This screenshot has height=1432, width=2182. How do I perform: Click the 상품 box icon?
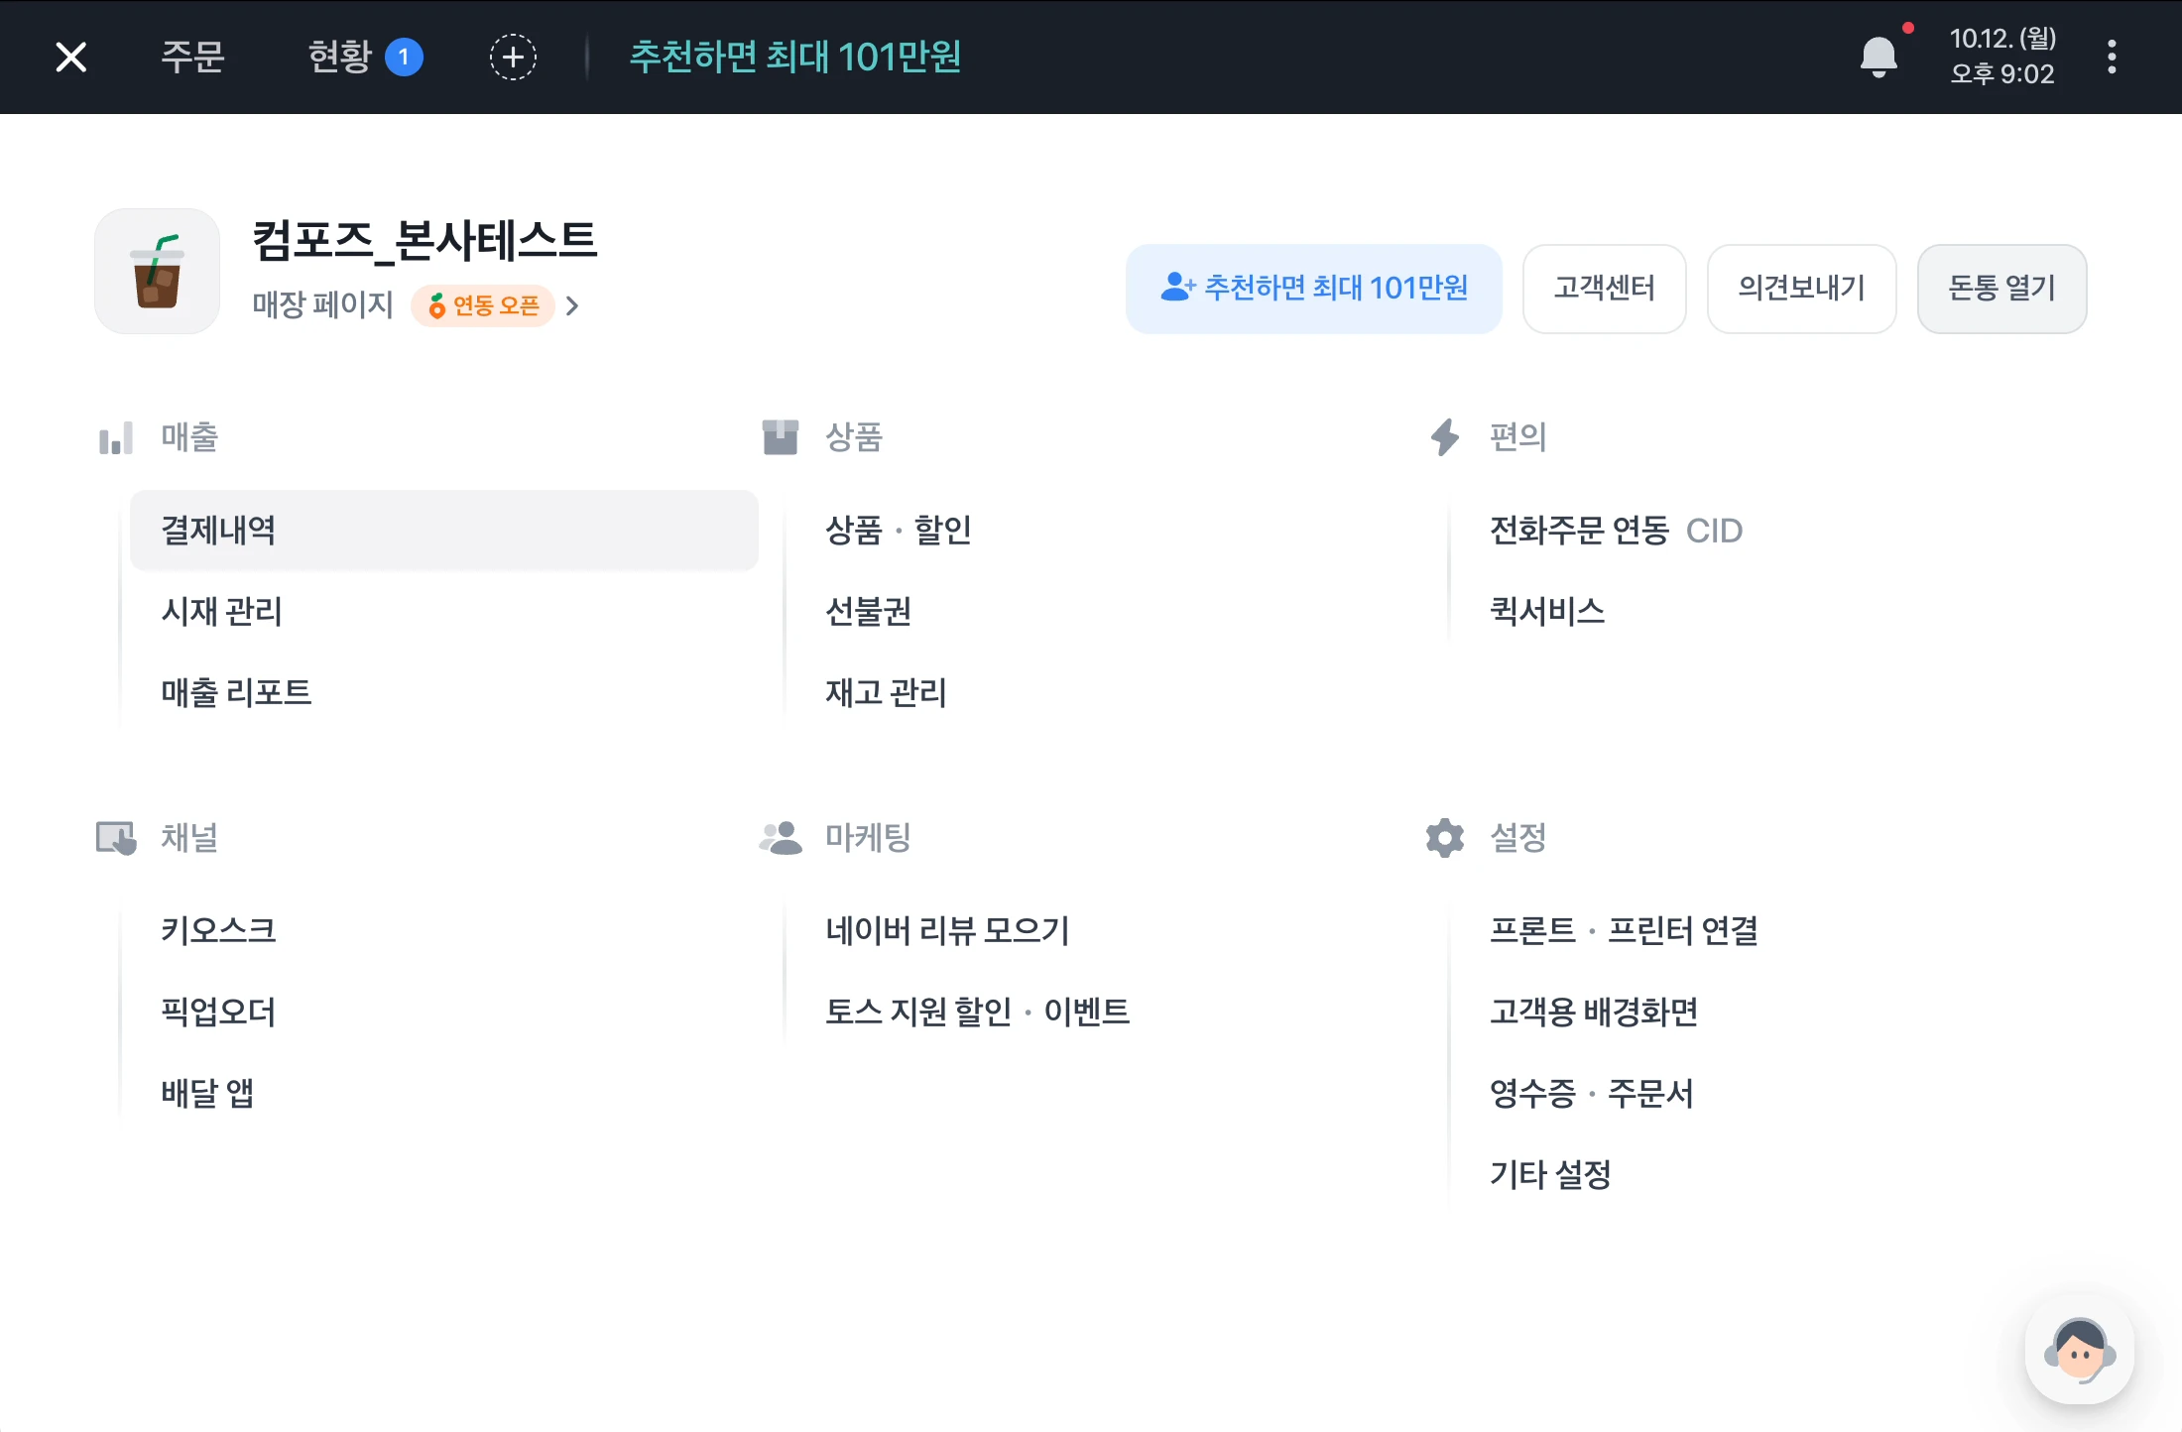[781, 437]
